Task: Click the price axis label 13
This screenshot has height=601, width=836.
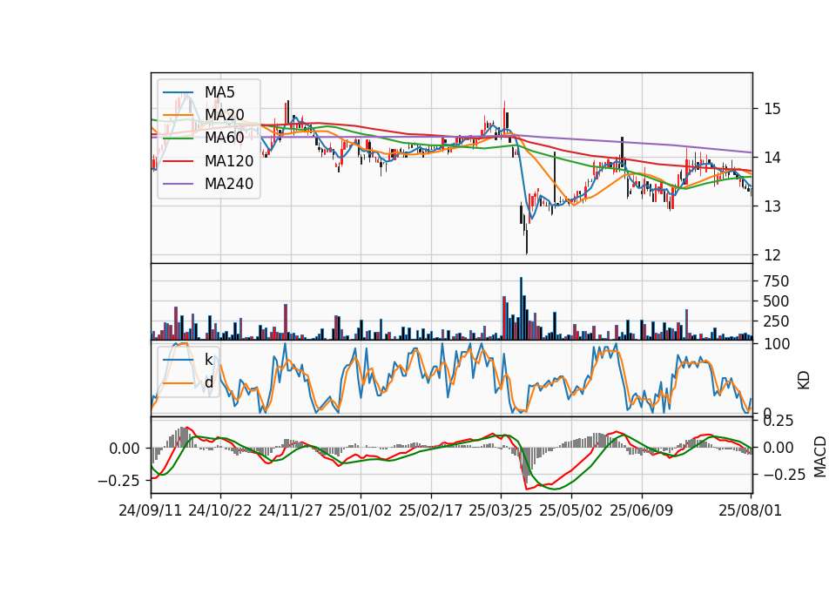Action: (772, 206)
